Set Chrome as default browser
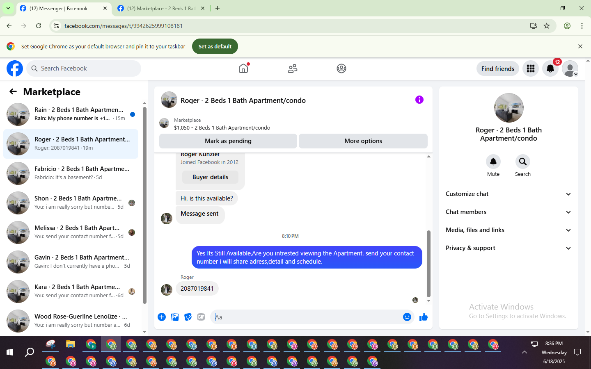The width and height of the screenshot is (591, 369). click(215, 46)
